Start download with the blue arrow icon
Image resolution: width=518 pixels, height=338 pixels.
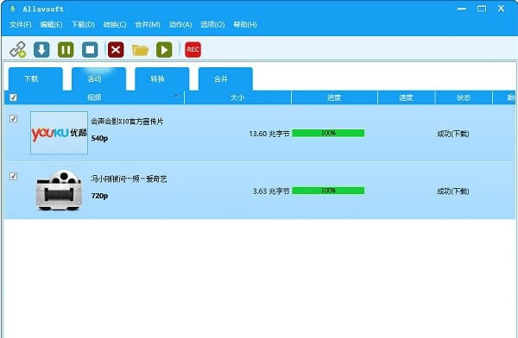(41, 50)
